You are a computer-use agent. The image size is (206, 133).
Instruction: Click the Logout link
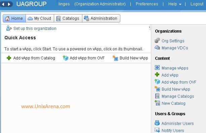coord(197,4)
